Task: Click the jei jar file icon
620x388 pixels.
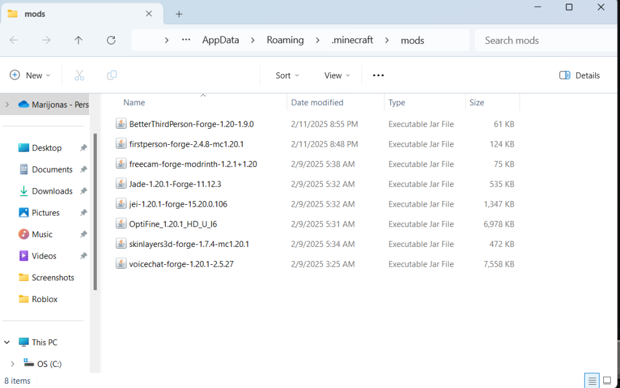Action: tap(121, 204)
